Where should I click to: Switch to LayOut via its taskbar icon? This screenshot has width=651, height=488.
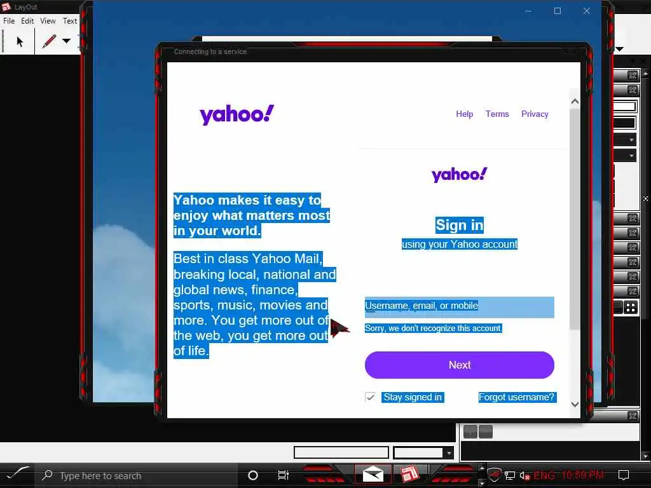[409, 474]
